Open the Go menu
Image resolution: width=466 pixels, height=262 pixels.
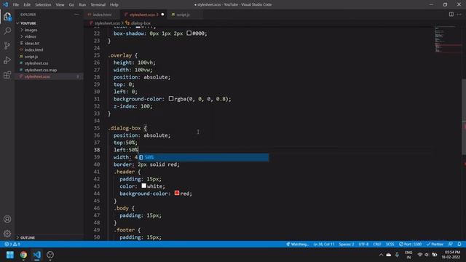pos(71,5)
